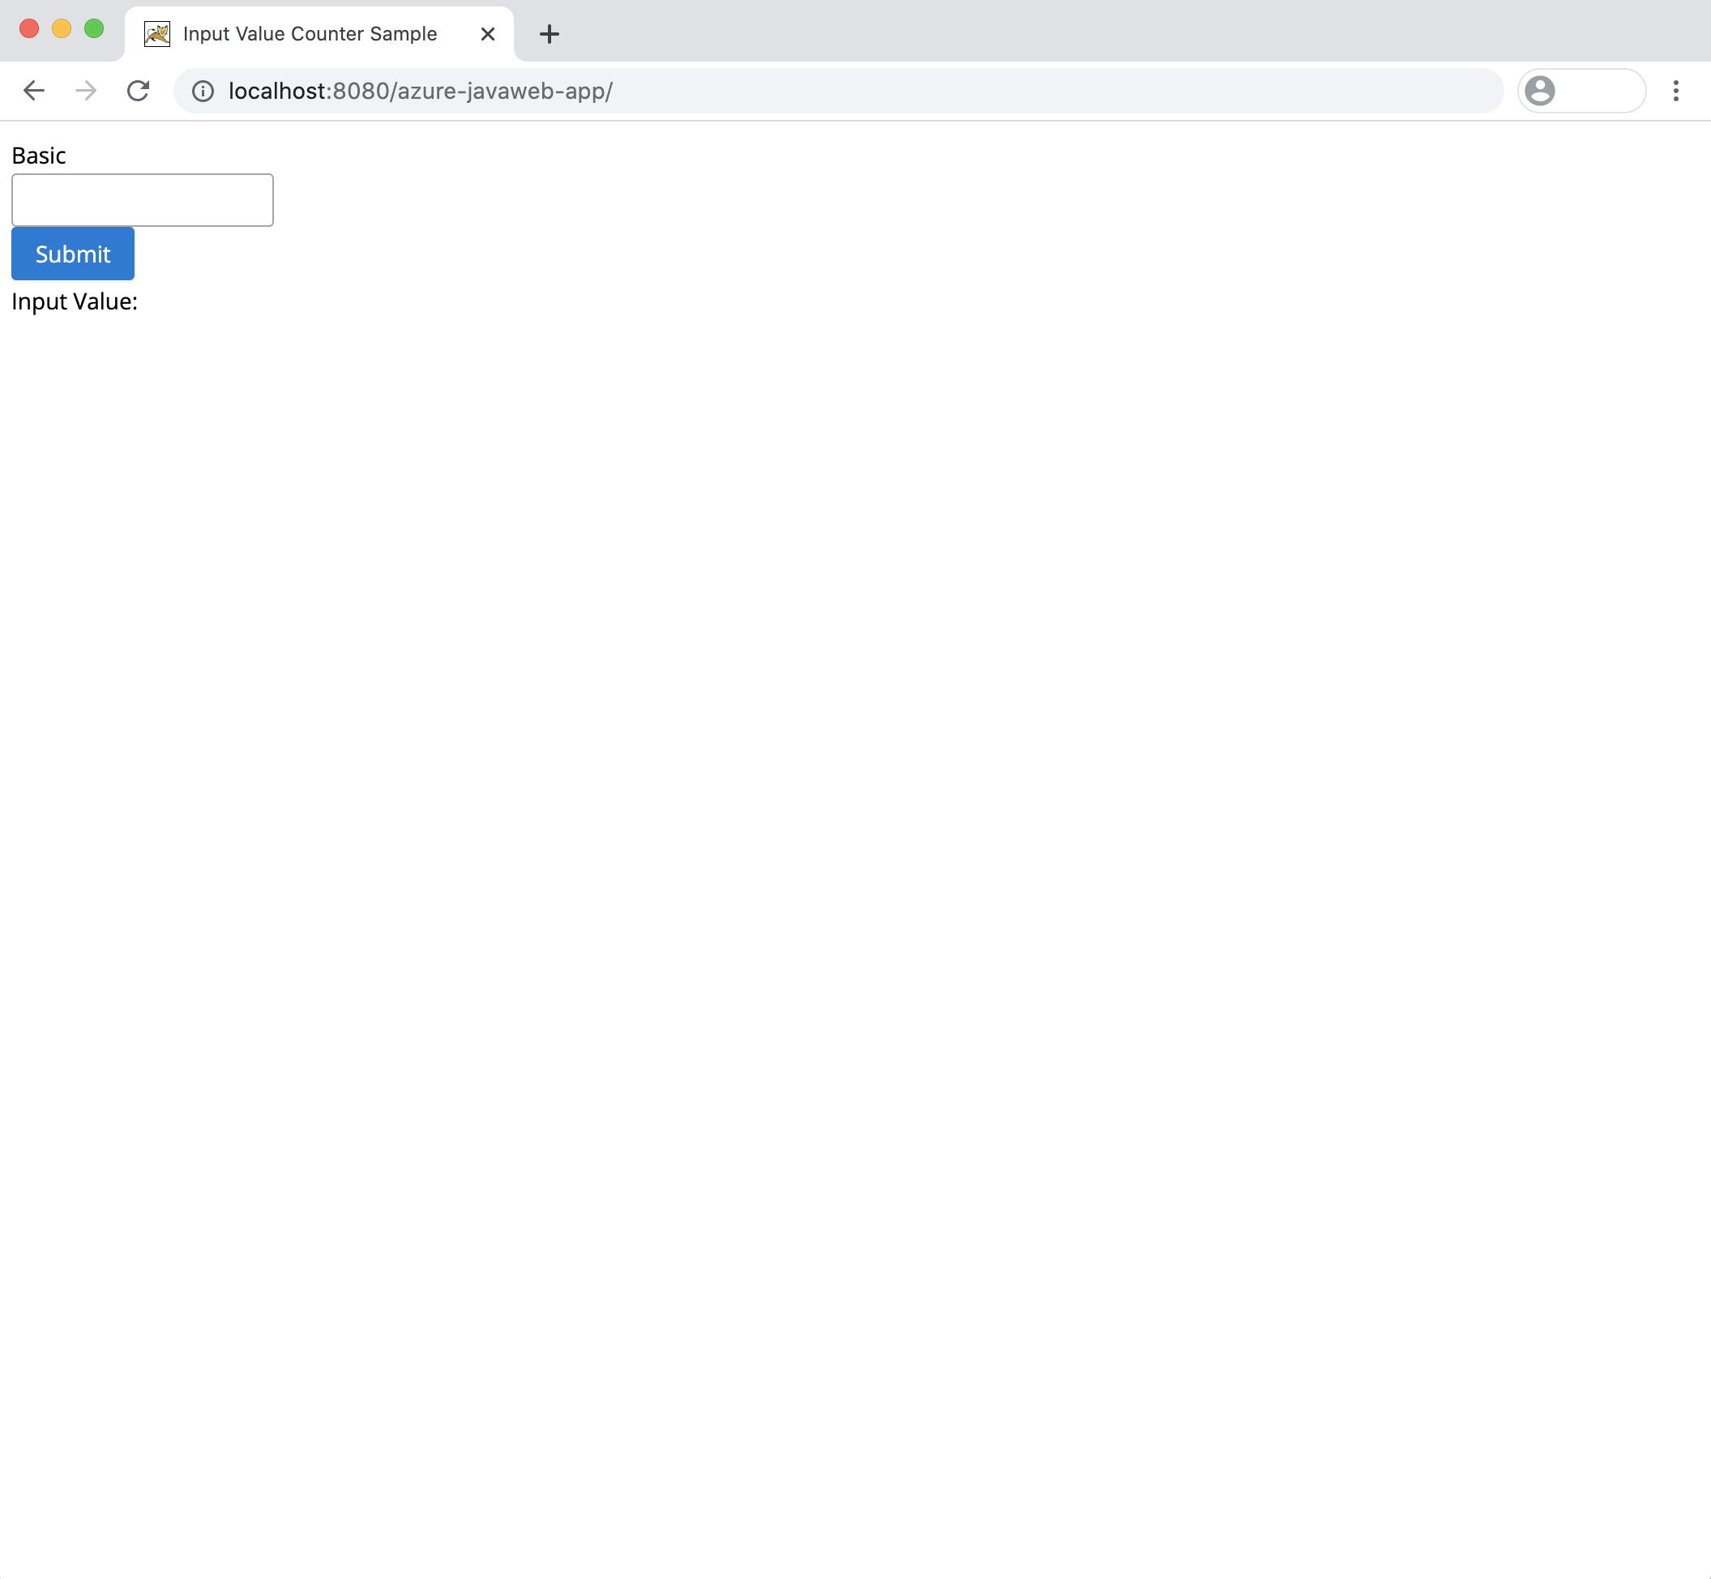The width and height of the screenshot is (1711, 1579).
Task: Click the back navigation arrow icon
Action: [32, 91]
